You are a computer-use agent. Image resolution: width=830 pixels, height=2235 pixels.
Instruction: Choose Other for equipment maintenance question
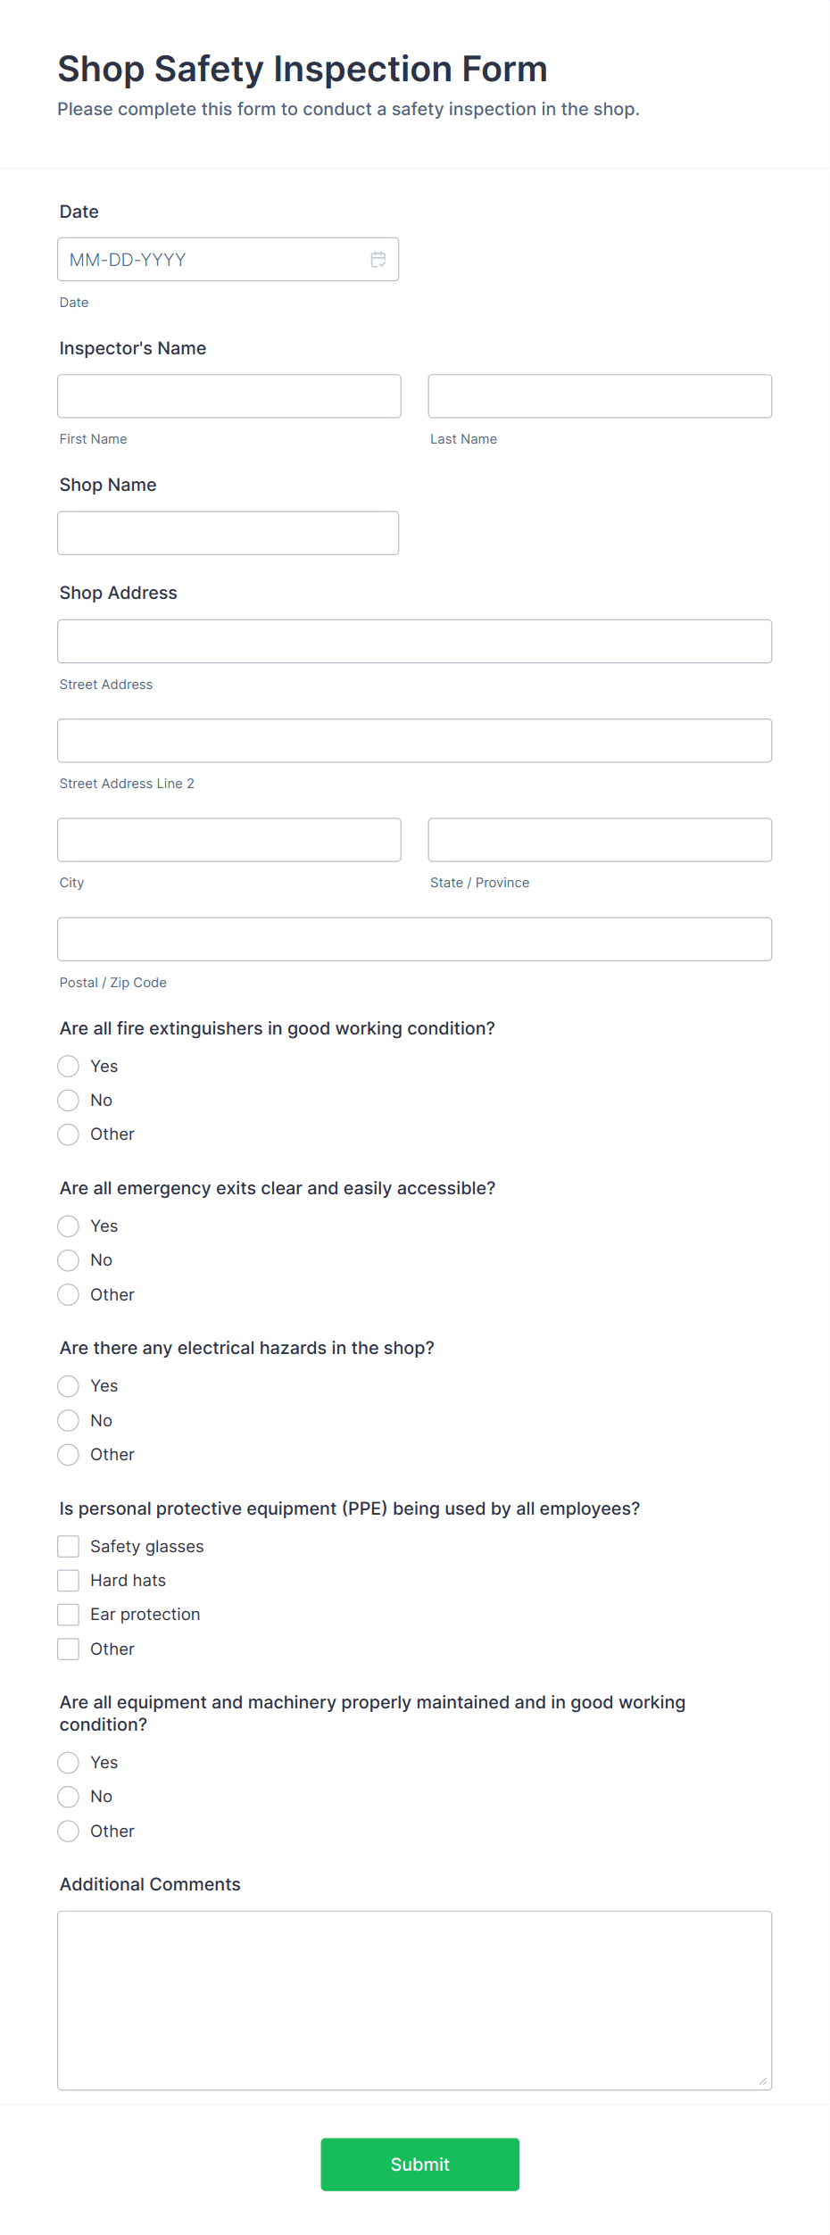68,1831
